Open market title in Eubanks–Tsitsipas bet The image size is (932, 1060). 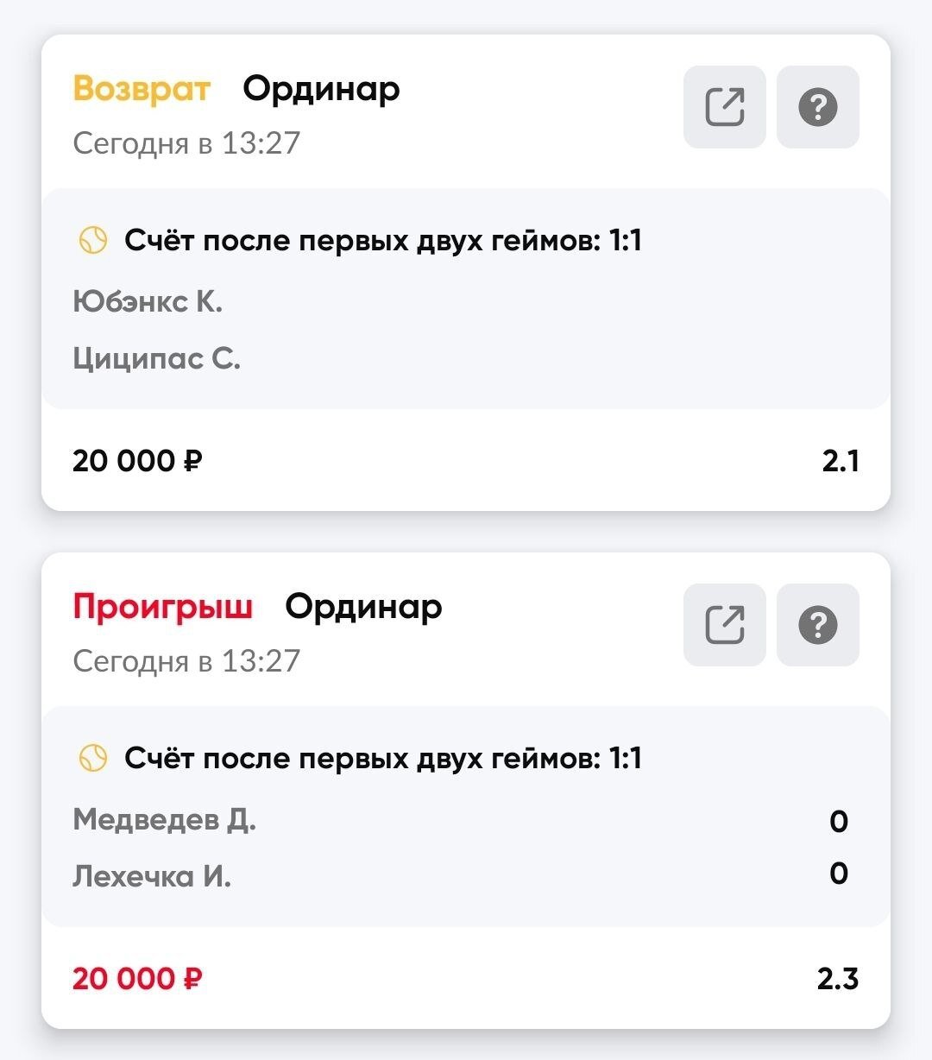click(x=383, y=240)
